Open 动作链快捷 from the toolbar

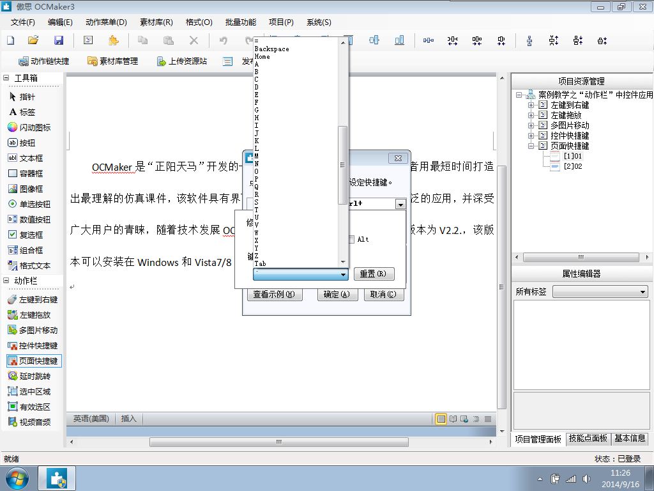point(44,61)
